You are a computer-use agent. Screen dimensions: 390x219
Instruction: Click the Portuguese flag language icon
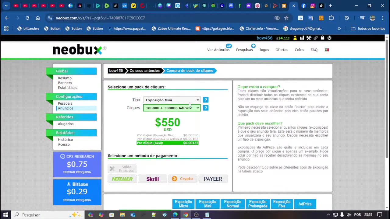pyautogui.click(x=327, y=50)
